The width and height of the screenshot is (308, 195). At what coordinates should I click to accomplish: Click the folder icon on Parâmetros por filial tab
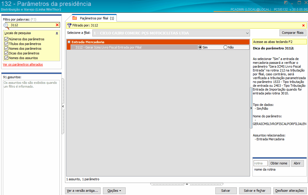point(75,18)
